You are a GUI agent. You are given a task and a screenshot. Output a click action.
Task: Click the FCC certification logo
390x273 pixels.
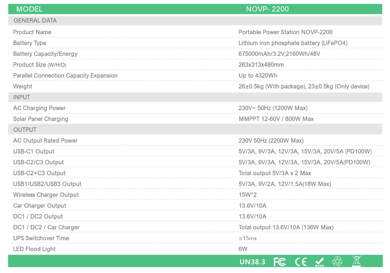tap(280, 262)
